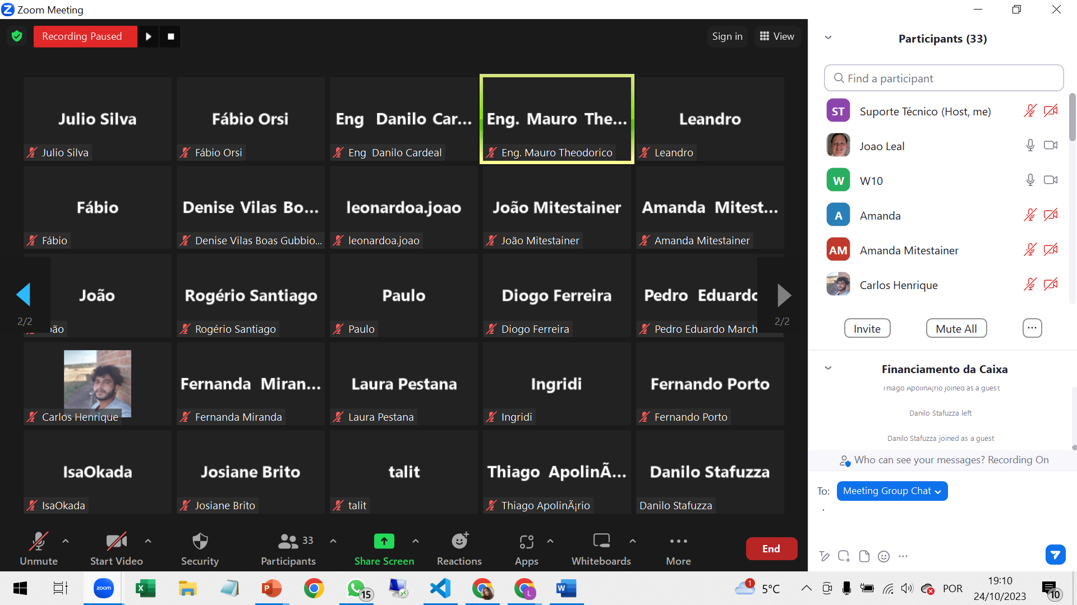1077x605 pixels.
Task: Open the chat emoji picker
Action: [883, 556]
